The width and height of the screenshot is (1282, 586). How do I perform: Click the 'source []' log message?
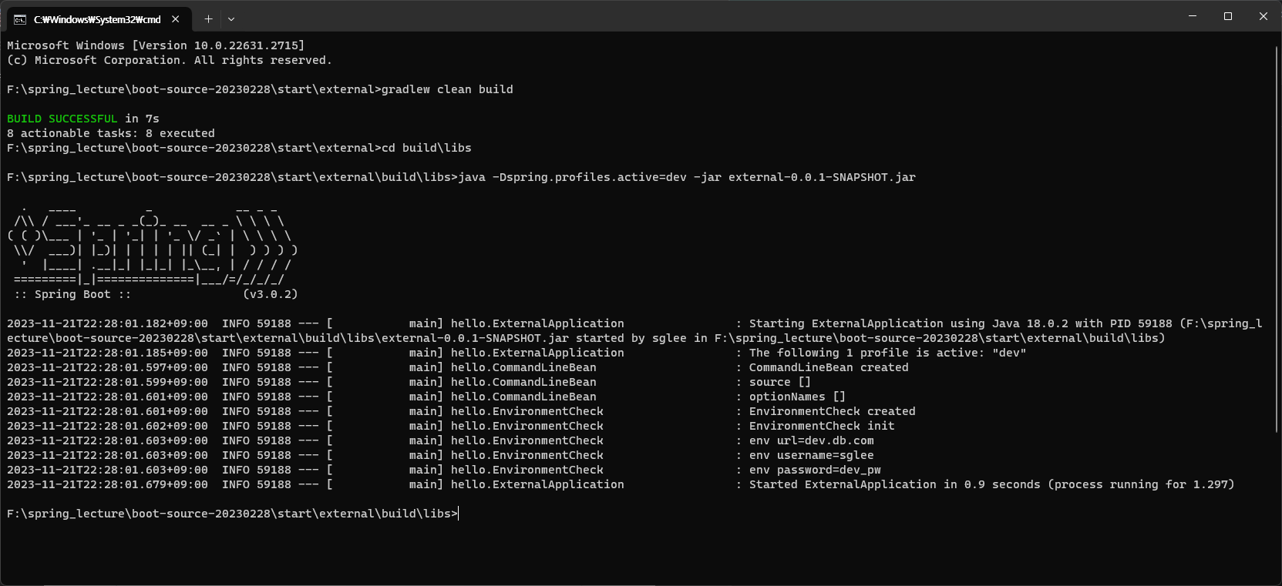pos(780,382)
